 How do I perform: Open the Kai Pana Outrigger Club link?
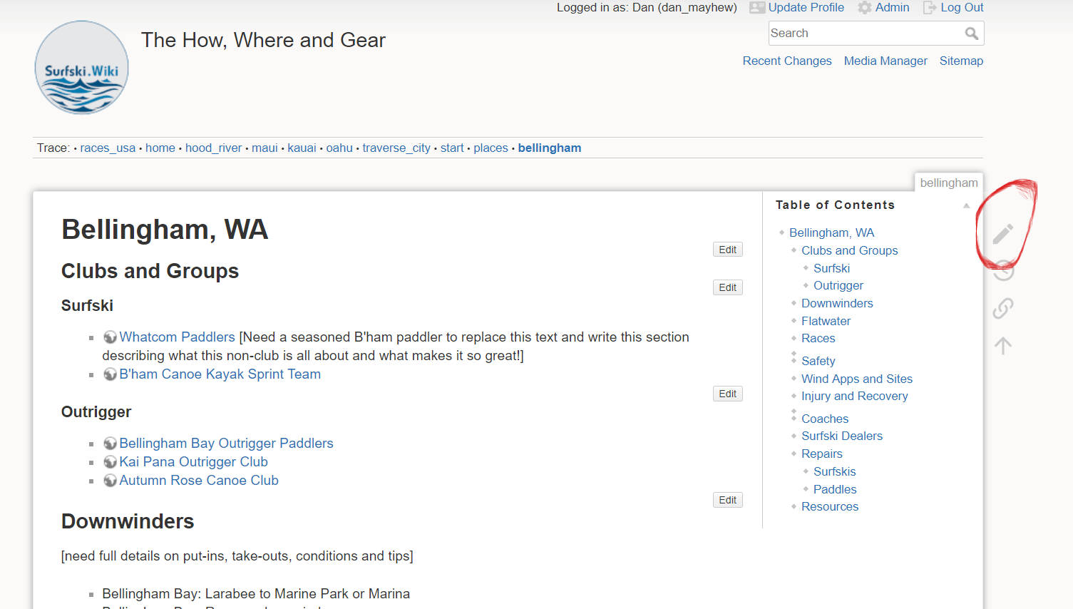click(193, 462)
